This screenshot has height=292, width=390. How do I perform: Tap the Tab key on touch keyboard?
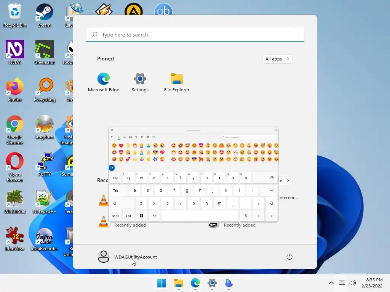(x=118, y=190)
